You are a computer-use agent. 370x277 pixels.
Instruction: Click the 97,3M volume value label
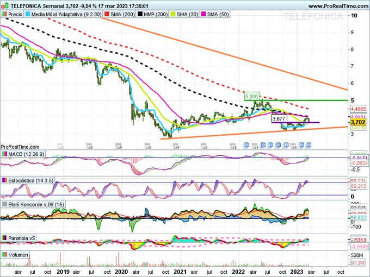click(357, 262)
